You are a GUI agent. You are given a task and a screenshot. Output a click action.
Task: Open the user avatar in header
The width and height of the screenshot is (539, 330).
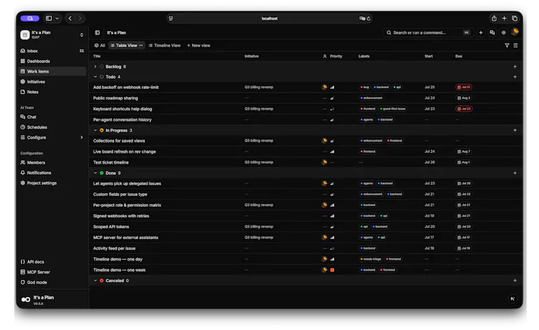pyautogui.click(x=515, y=32)
